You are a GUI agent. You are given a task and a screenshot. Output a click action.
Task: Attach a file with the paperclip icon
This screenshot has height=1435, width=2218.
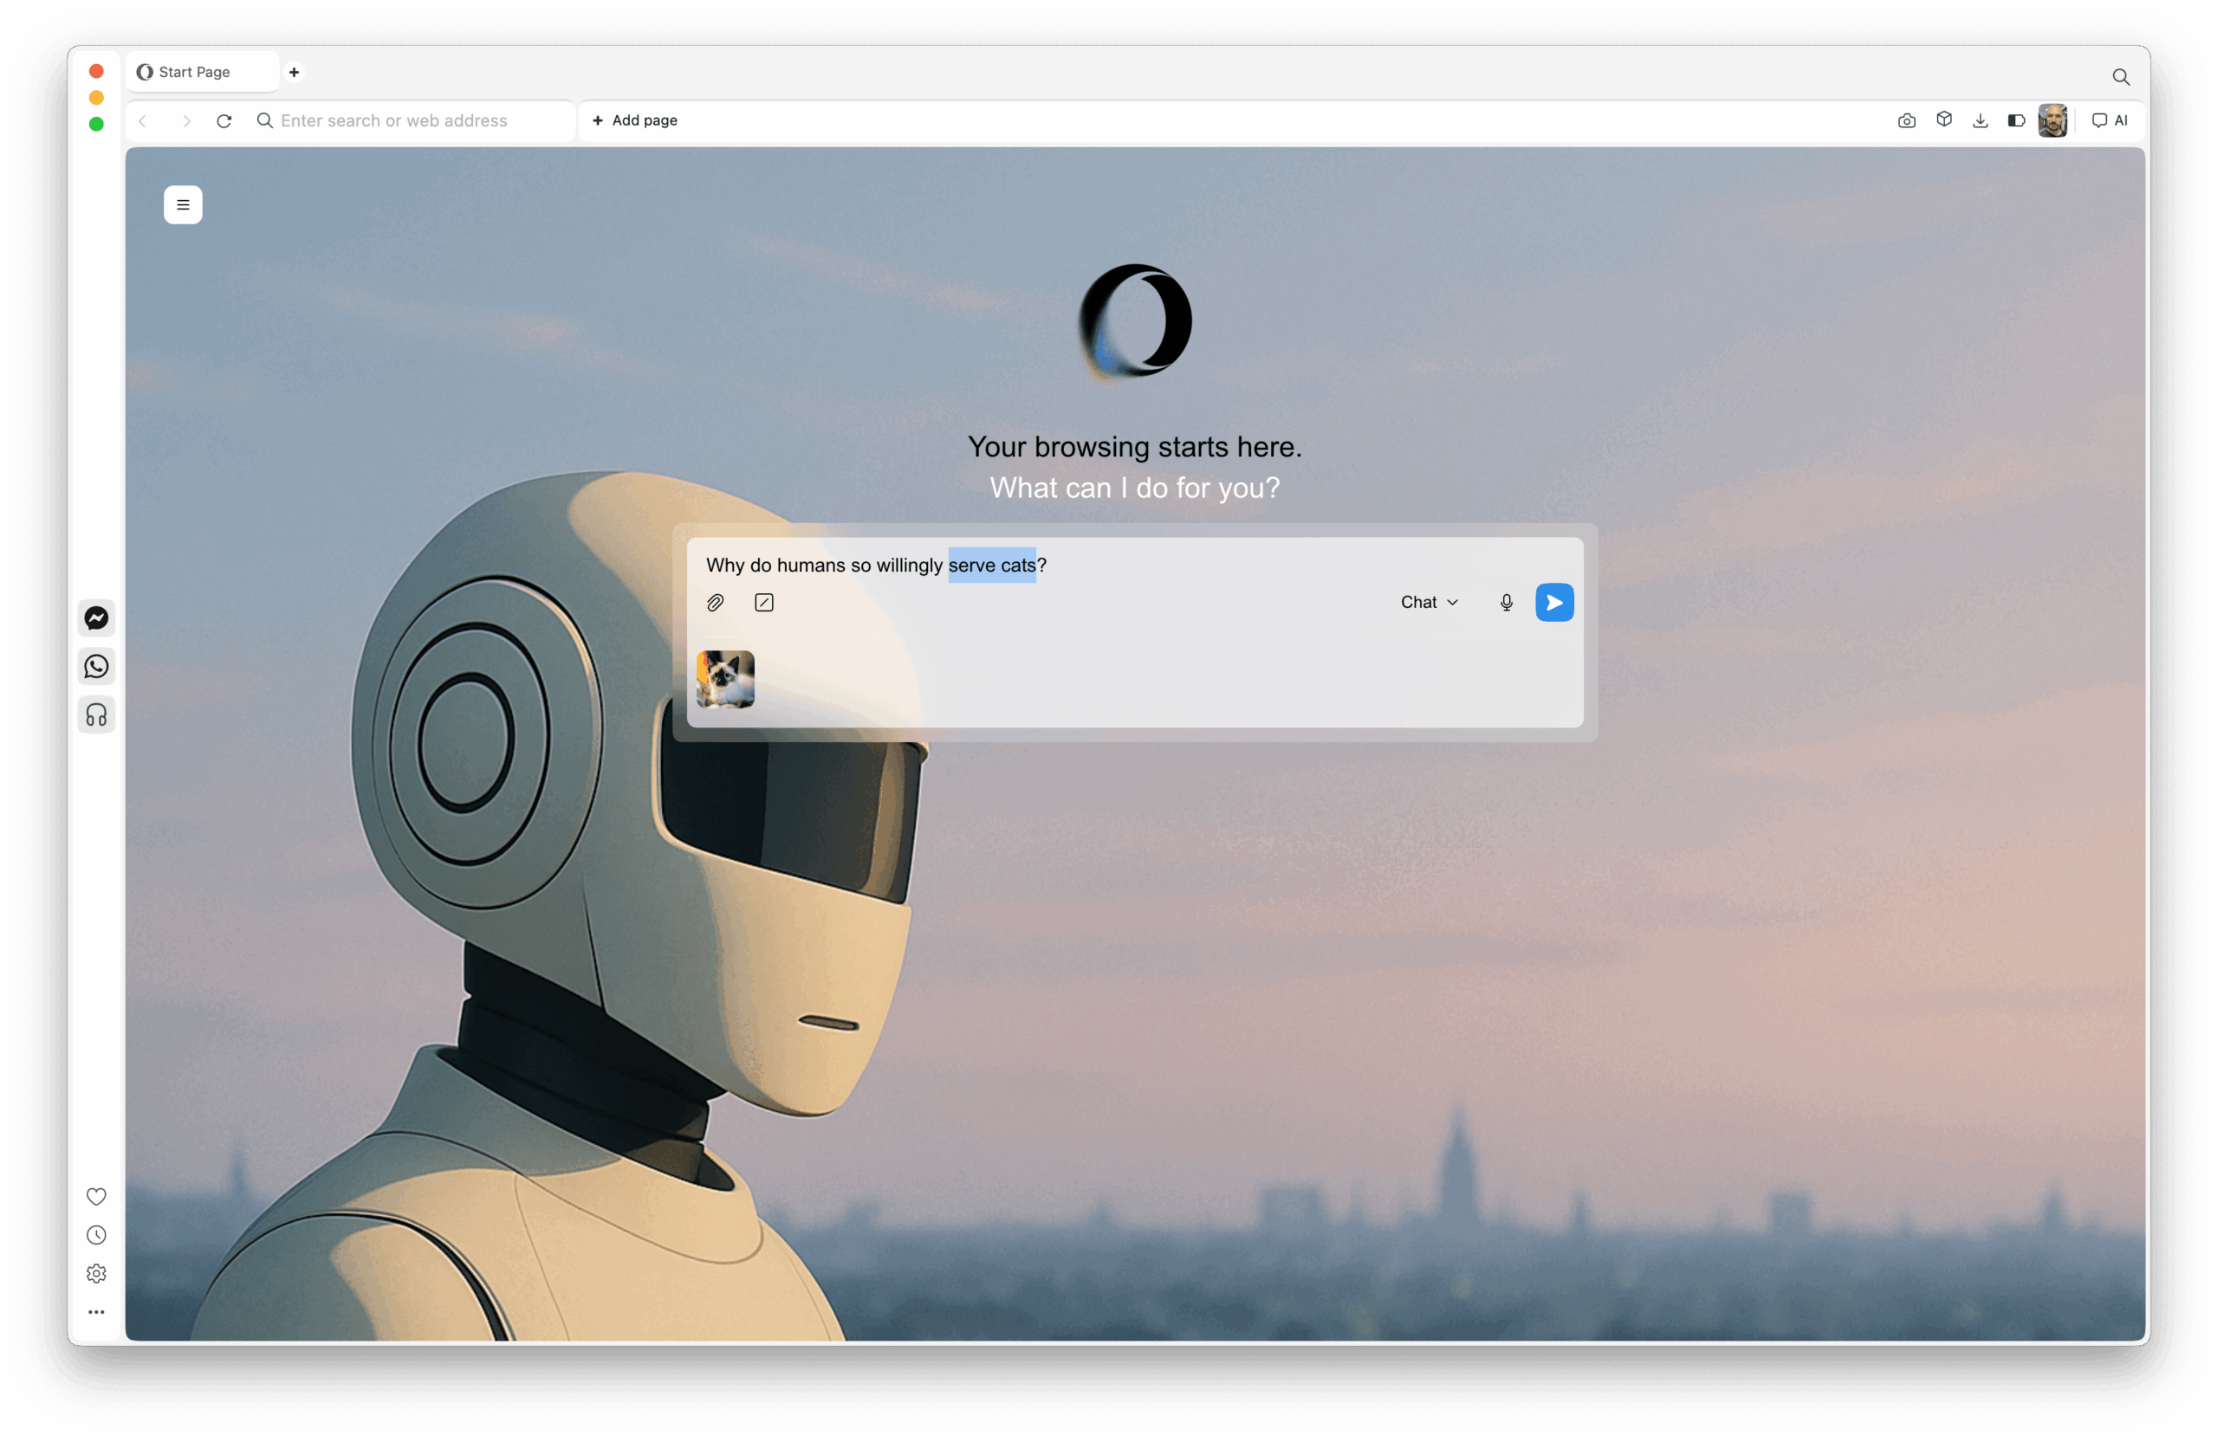click(715, 602)
